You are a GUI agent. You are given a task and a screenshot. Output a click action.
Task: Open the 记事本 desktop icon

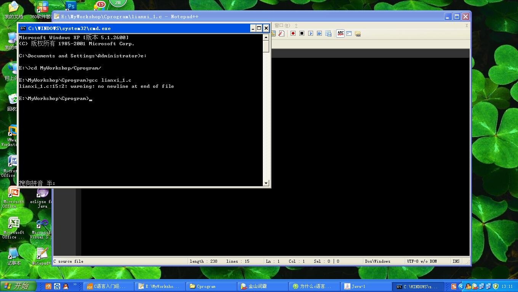click(14, 256)
